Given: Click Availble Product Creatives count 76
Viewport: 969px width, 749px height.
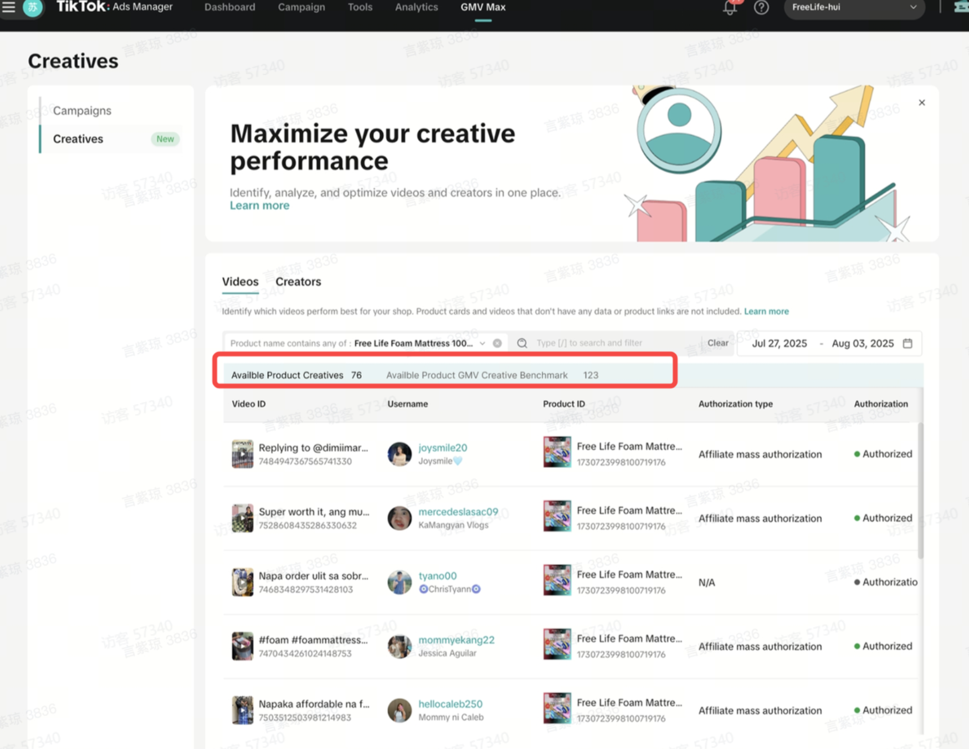Looking at the screenshot, I should coord(356,375).
